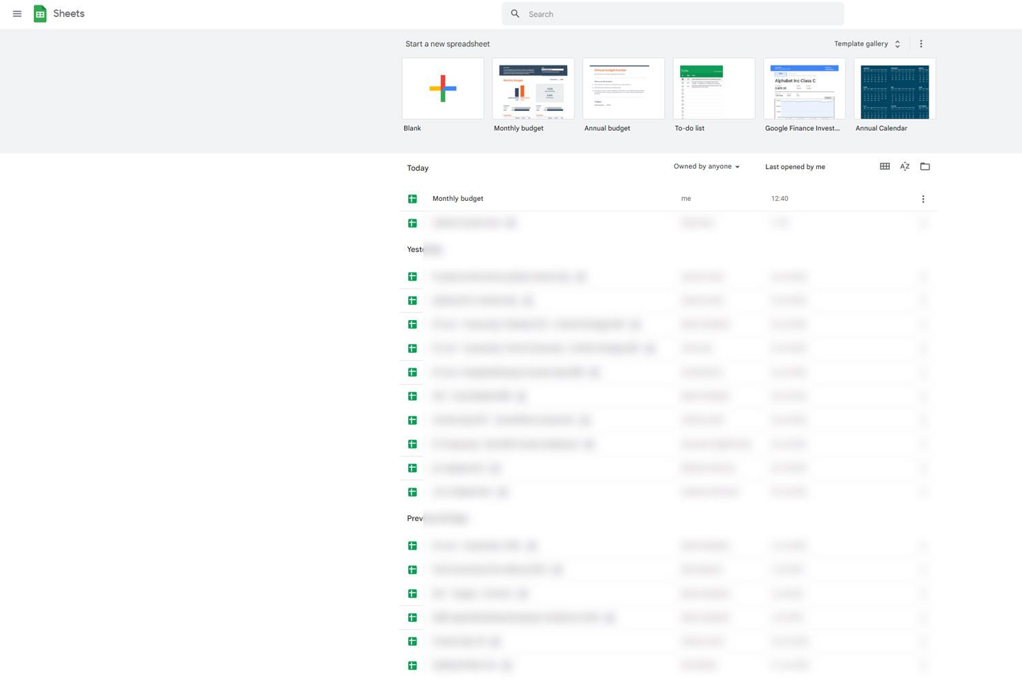
Task: Open the file picker folder icon
Action: tap(925, 166)
